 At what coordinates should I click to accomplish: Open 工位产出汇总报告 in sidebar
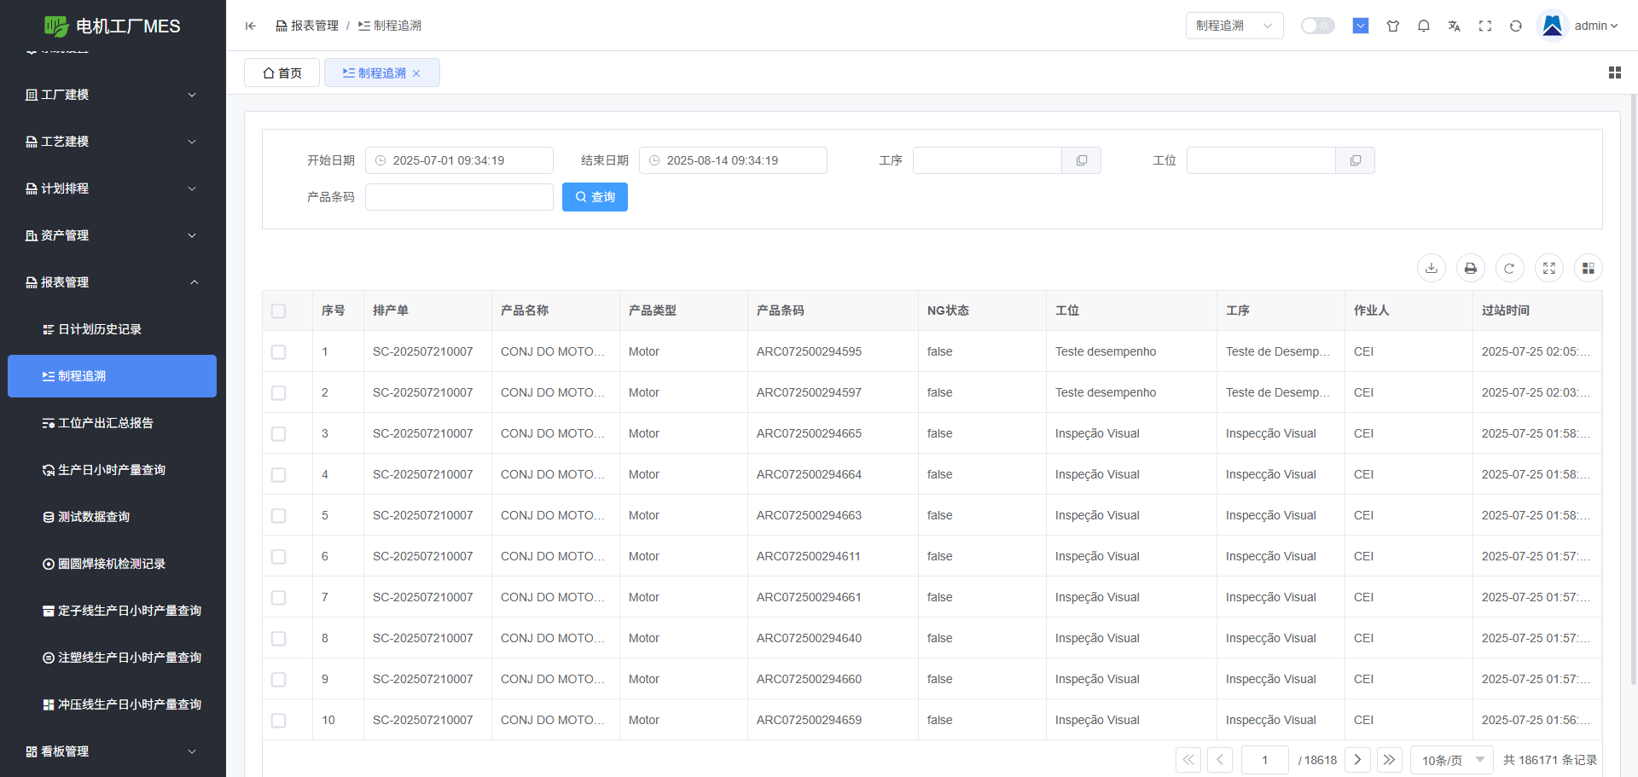tap(105, 423)
